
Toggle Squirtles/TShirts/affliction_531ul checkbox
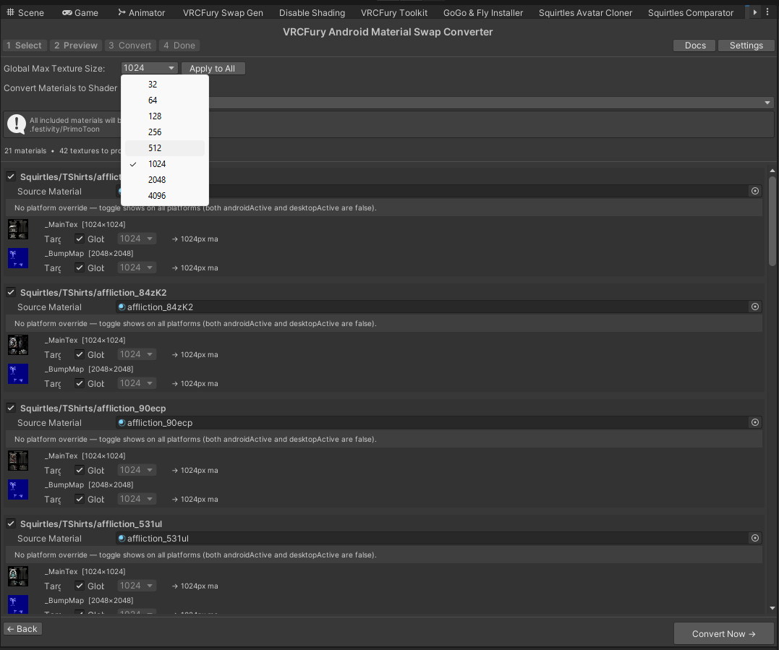(x=11, y=523)
